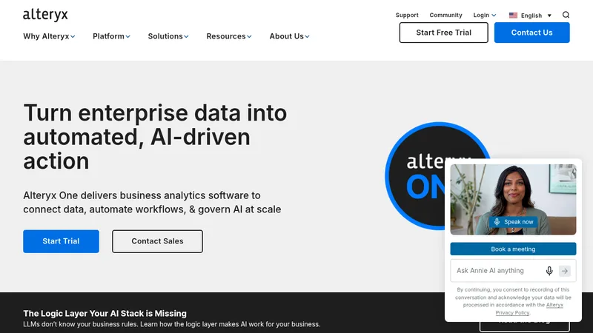This screenshot has width=593, height=333.
Task: Open the search magnifier icon
Action: tap(566, 15)
